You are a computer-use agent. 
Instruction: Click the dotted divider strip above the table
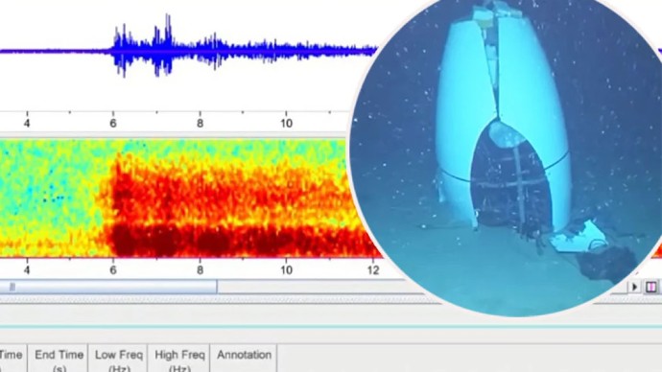[x=211, y=300]
